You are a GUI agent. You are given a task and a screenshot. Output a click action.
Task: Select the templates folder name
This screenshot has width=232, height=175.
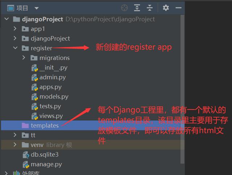pyautogui.click(x=45, y=126)
